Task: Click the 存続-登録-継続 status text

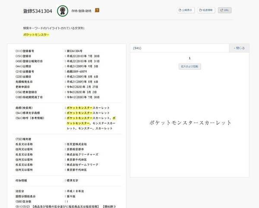Action: point(82,10)
